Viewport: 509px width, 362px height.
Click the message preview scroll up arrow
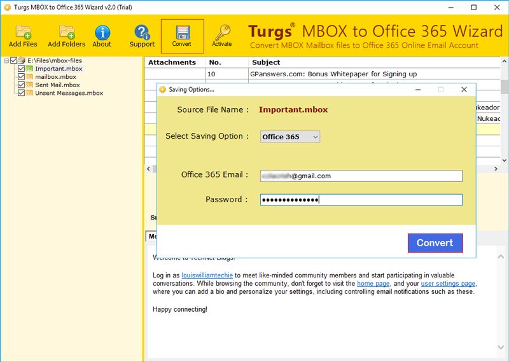(501, 257)
